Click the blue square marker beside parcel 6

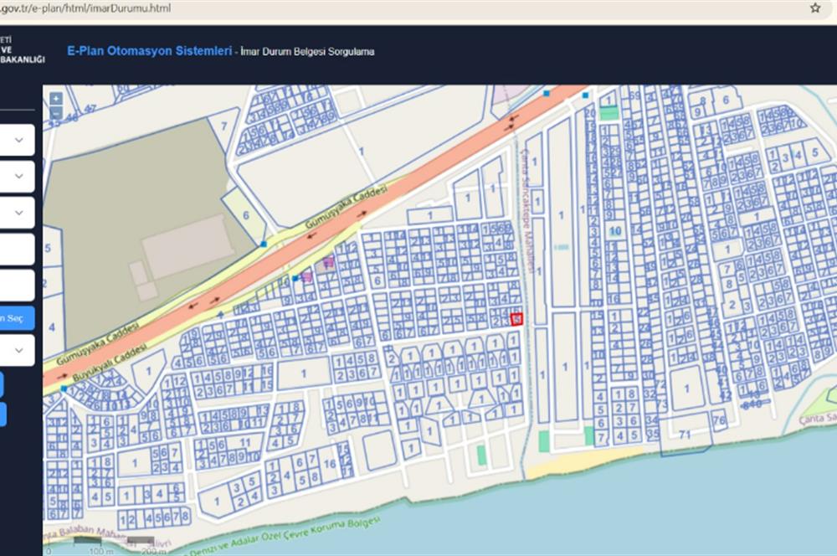click(264, 244)
